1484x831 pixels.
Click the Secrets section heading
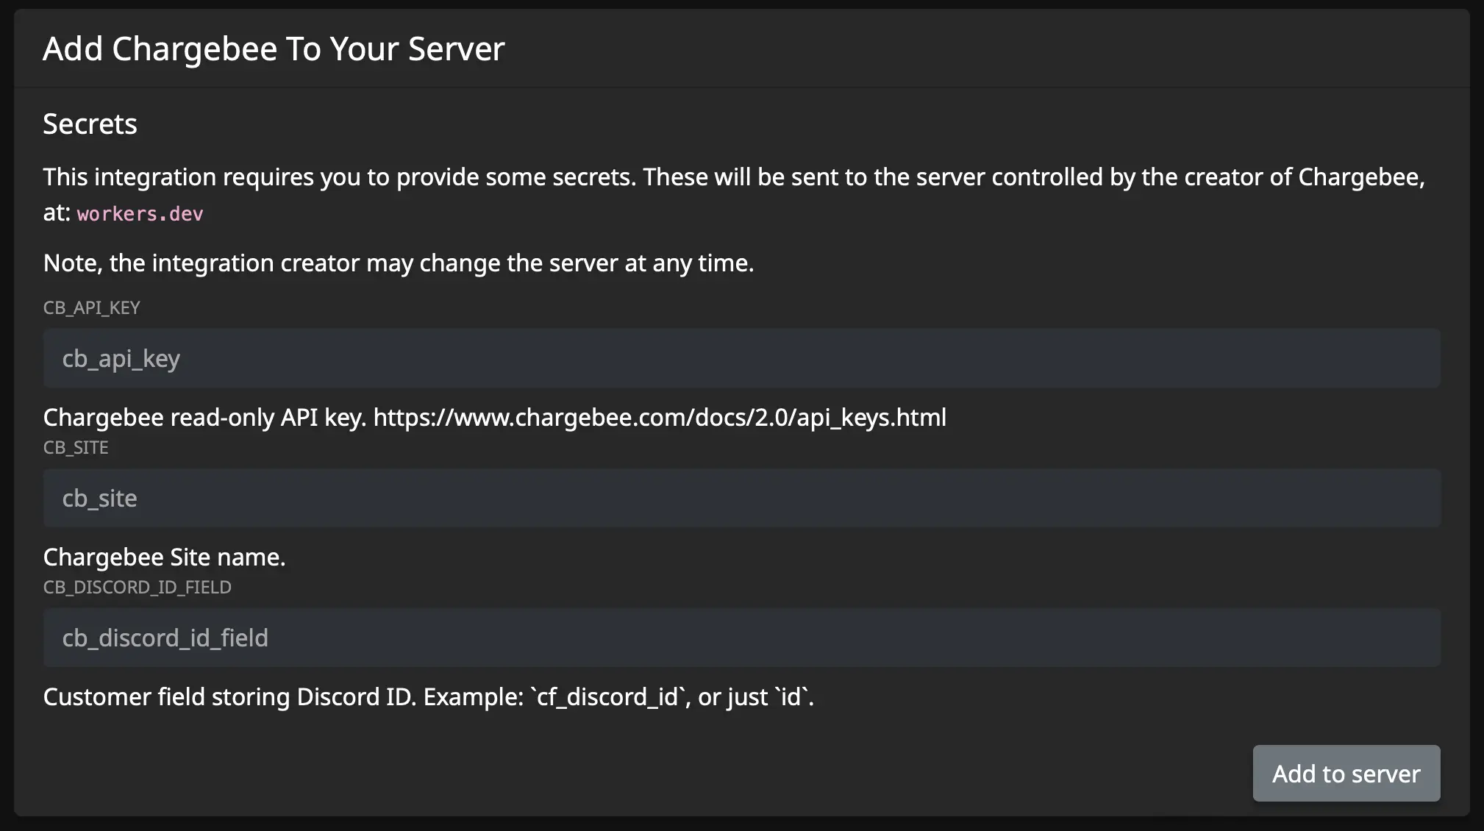pyautogui.click(x=90, y=124)
